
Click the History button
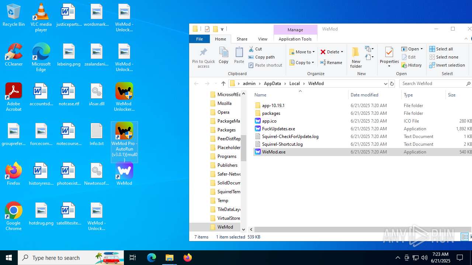pyautogui.click(x=412, y=65)
